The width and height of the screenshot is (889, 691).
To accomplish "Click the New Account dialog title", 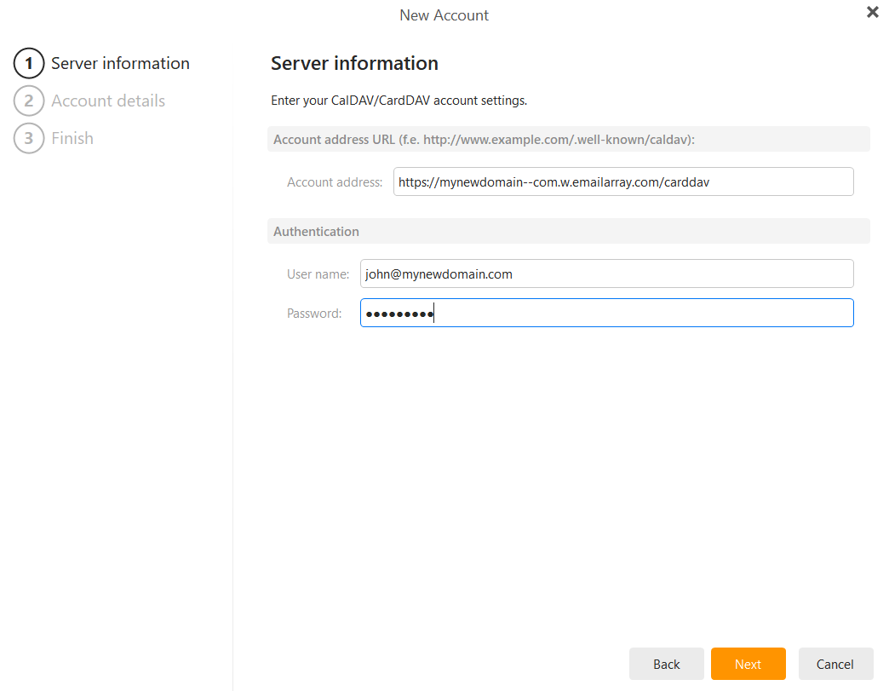I will tap(444, 14).
